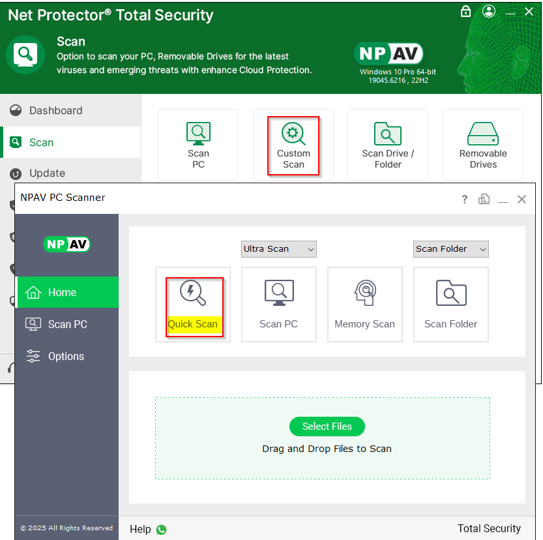The width and height of the screenshot is (543, 540).
Task: Expand the Ultra Scan dropdown
Action: [x=278, y=249]
